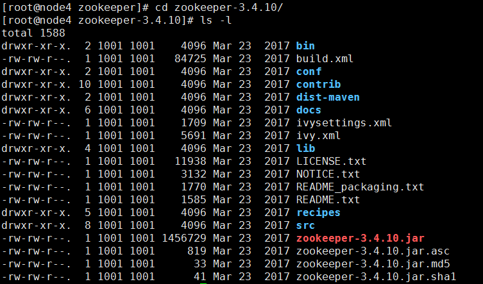
Task: Click the 3132 size of NOTICE.txt
Action: [x=194, y=174]
